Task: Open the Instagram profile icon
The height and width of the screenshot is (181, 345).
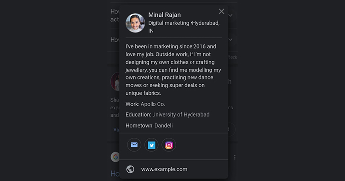Action: pos(169,145)
